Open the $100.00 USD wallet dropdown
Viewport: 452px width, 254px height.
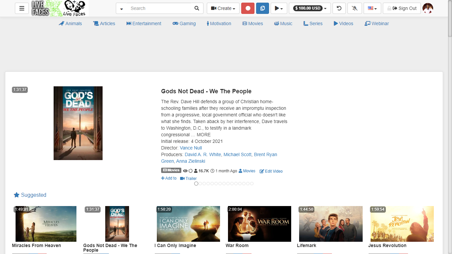(310, 8)
